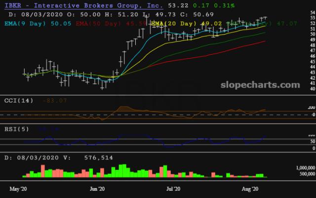Screen dimensions: 316x198
Task: Click the IBKR Interactive Brokers Group title link
Action: click(x=82, y=5)
